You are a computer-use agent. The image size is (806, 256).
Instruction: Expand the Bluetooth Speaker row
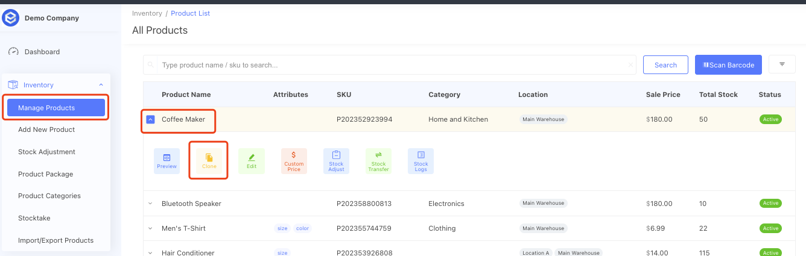[150, 204]
